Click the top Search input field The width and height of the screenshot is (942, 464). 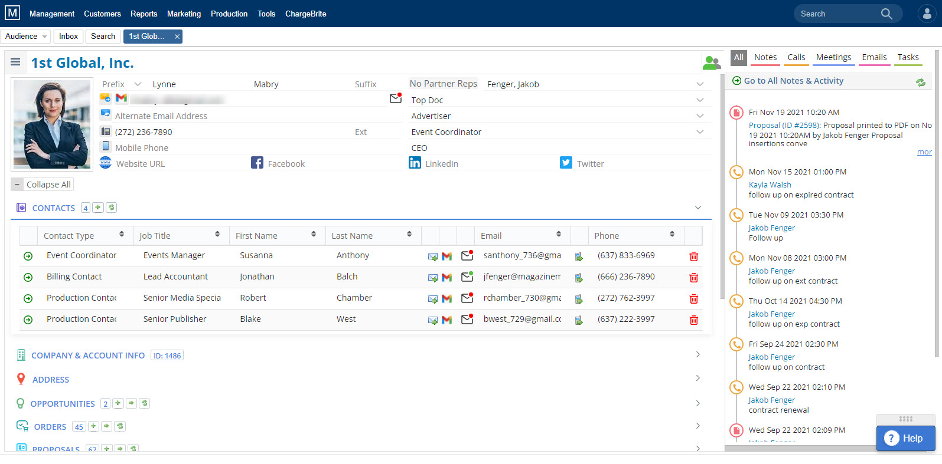[x=839, y=14]
